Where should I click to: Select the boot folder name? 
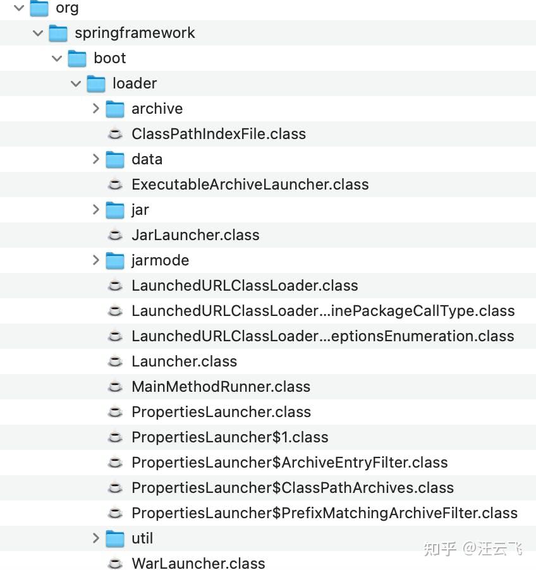point(110,58)
